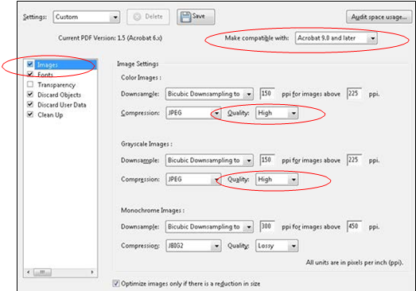
Task: Select the Discard Objects panel entry
Action: pyautogui.click(x=59, y=95)
